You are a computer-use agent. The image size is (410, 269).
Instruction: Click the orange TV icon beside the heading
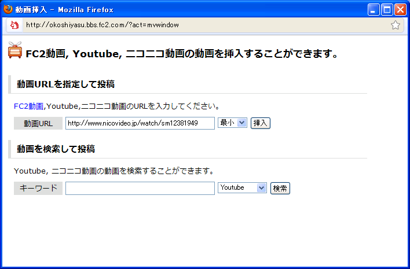15,51
